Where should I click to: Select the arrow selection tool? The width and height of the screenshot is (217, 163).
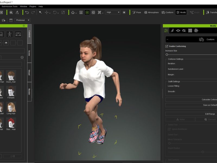coord(40,12)
